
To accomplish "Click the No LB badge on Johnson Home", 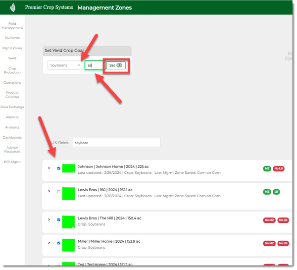I will (x=279, y=169).
